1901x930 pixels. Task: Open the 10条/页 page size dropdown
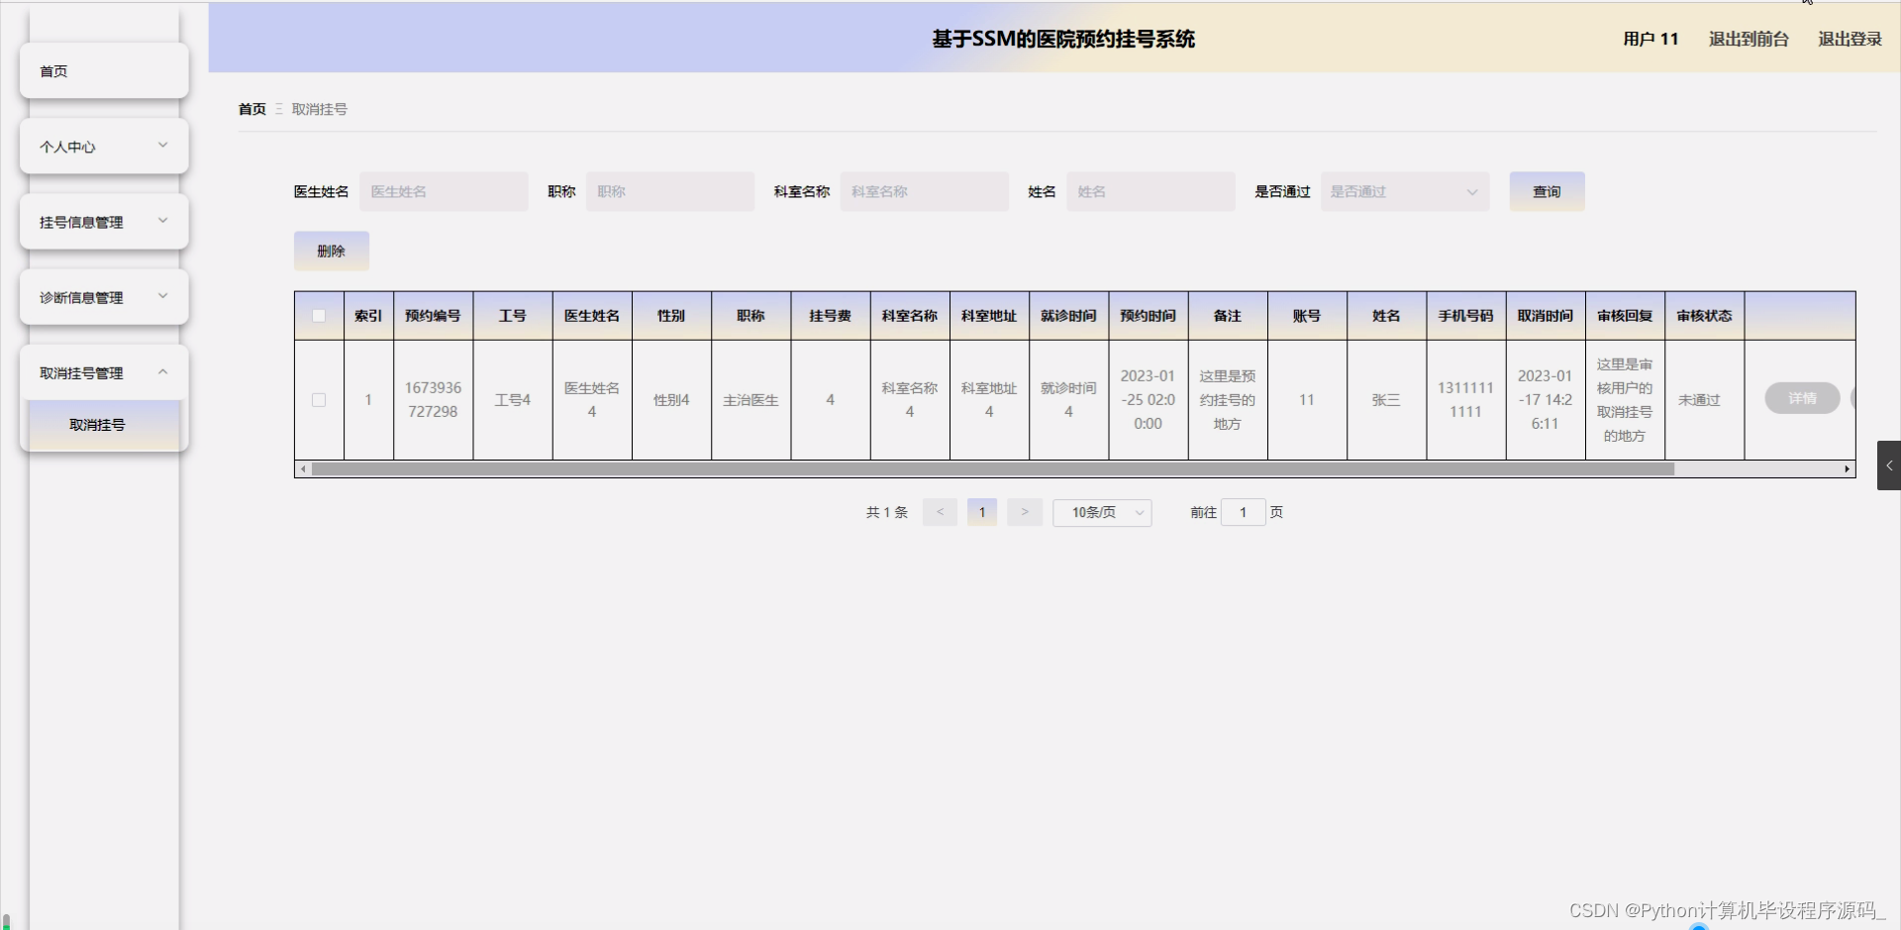[x=1101, y=512]
